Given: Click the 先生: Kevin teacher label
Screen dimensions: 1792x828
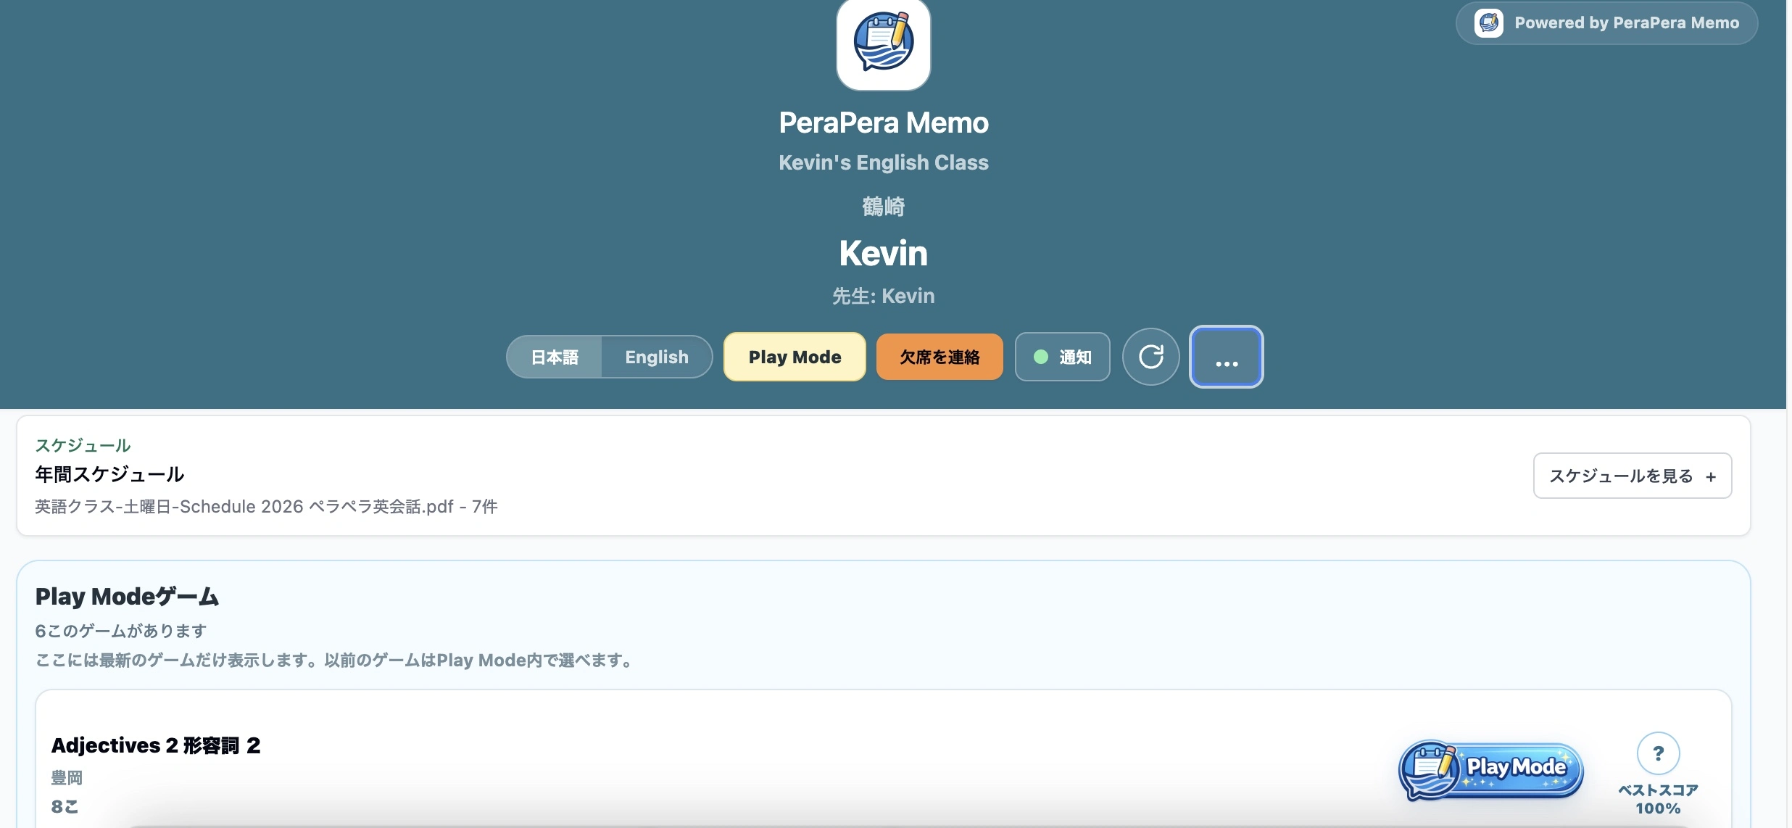Looking at the screenshot, I should [x=883, y=296].
